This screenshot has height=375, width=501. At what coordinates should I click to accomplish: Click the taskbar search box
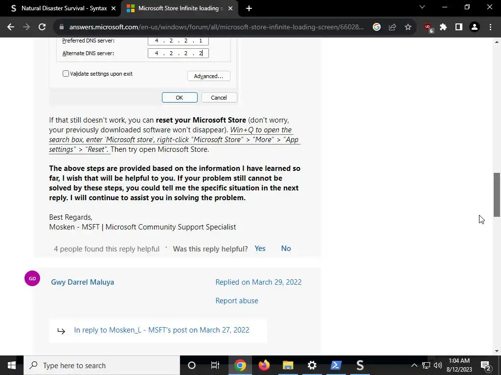[102, 365]
